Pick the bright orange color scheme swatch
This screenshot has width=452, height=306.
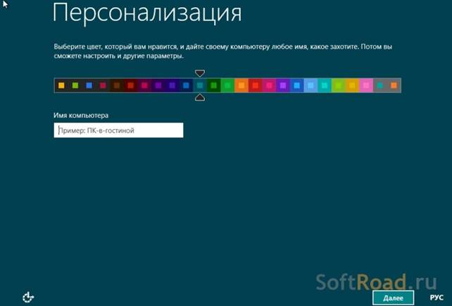tap(241, 85)
